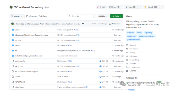The width and height of the screenshot is (188, 96).
Task: Click download icon beside 1.05 KB
Action: click(101, 77)
